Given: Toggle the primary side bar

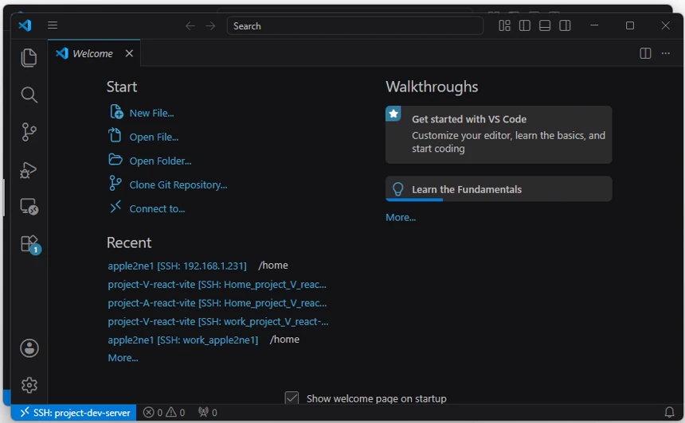Looking at the screenshot, I should click(525, 25).
